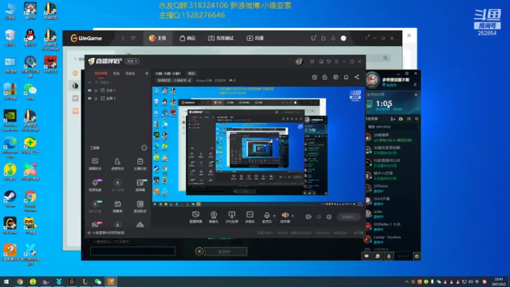This screenshot has width=510, height=287.
Task: Cancel the League queue with X button
Action: click(200, 251)
